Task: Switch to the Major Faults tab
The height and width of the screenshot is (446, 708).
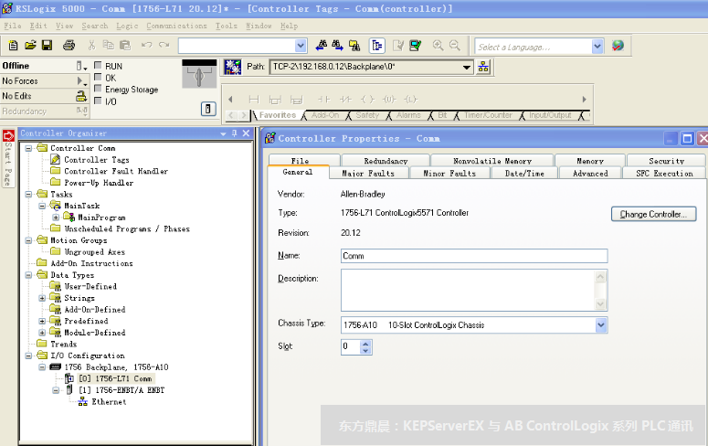Action: coord(368,173)
